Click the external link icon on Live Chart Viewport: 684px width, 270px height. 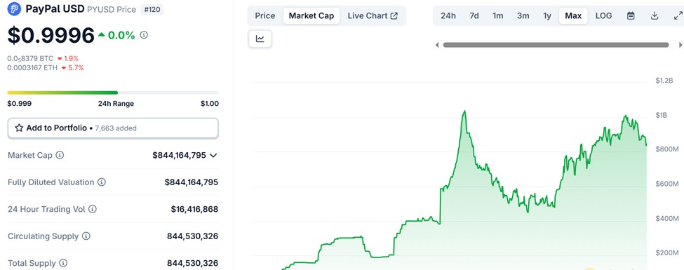pyautogui.click(x=394, y=15)
